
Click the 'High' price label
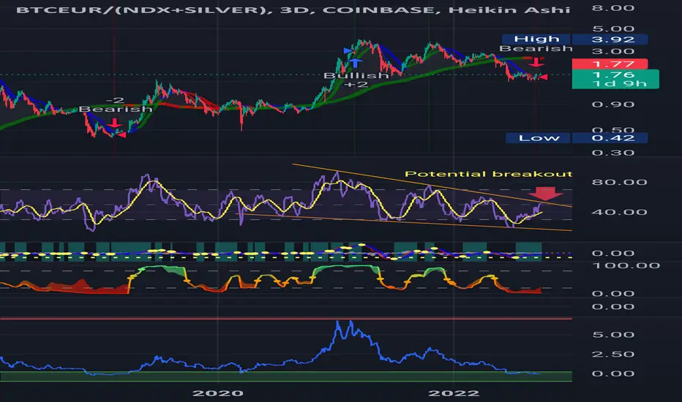click(x=536, y=39)
